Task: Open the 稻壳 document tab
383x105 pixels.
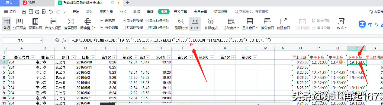Action: [37, 3]
